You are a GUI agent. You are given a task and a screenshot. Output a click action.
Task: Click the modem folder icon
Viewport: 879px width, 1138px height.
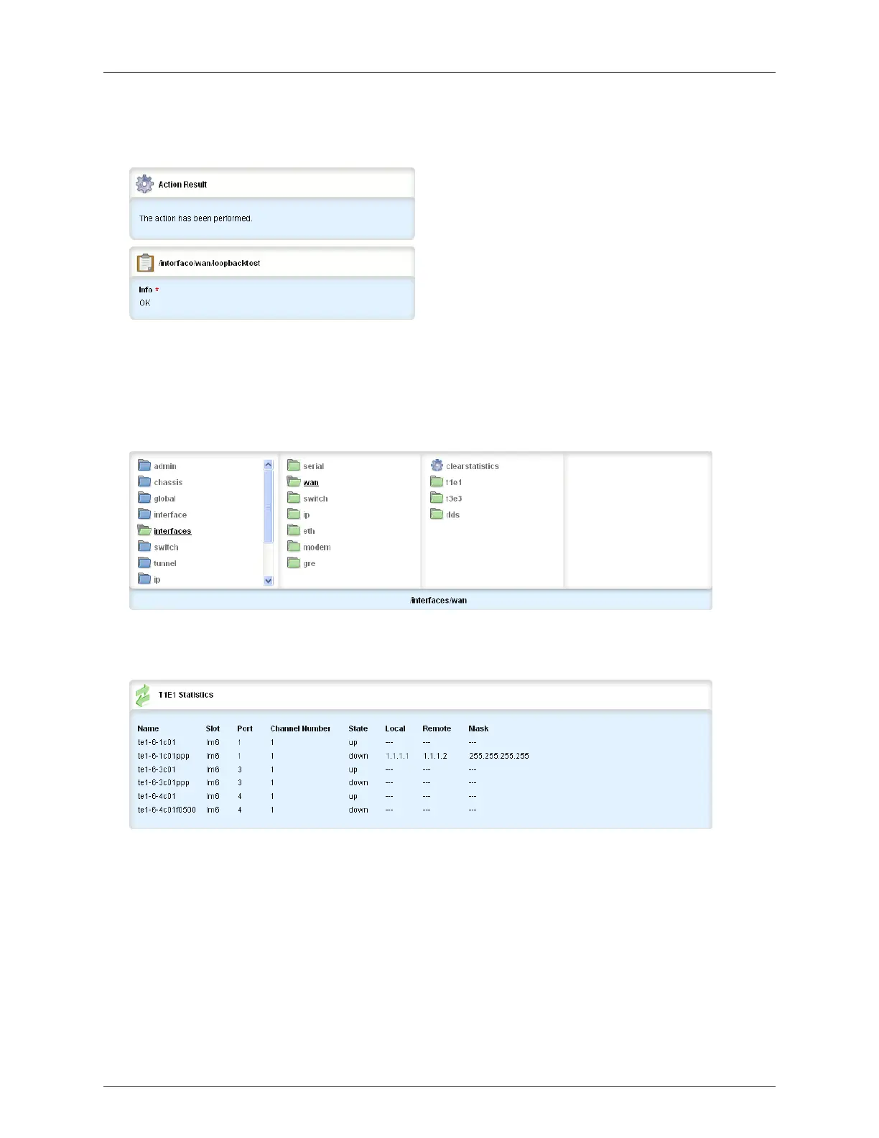click(x=294, y=547)
